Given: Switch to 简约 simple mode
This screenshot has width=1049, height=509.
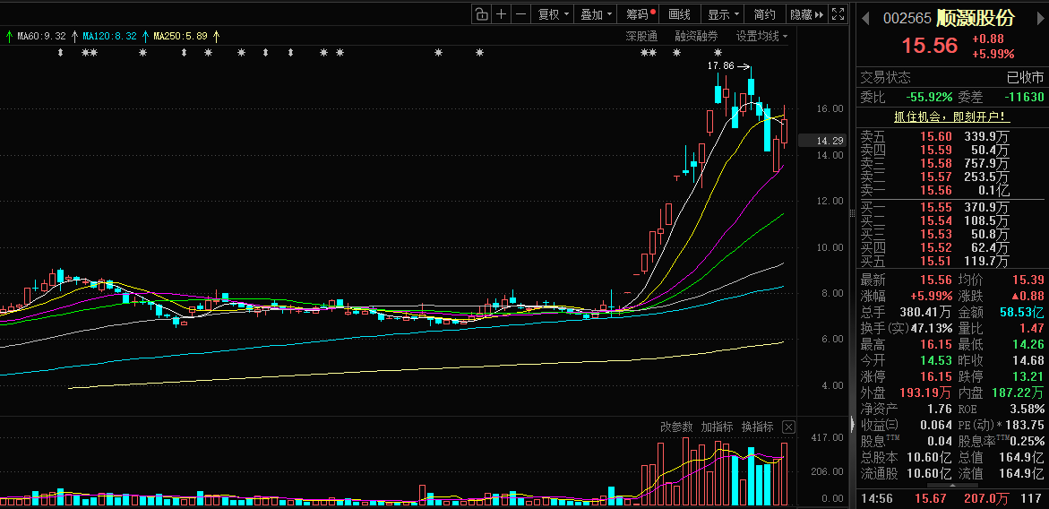Looking at the screenshot, I should 764,14.
